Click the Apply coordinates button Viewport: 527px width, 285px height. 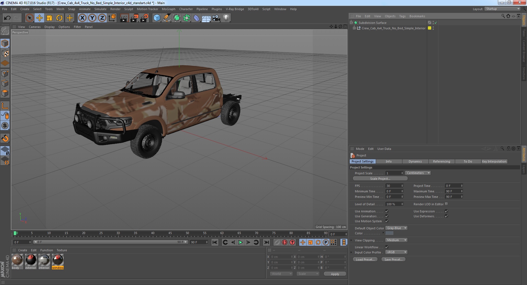click(x=335, y=274)
